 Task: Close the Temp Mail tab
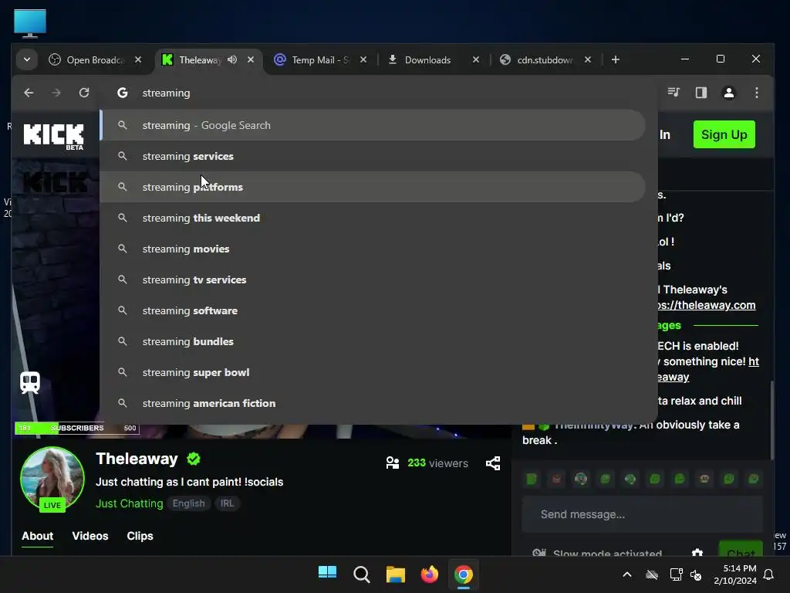363,59
